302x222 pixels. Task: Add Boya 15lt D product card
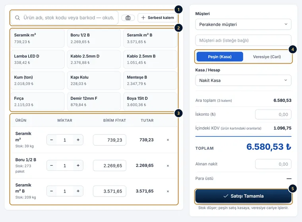coord(150,101)
